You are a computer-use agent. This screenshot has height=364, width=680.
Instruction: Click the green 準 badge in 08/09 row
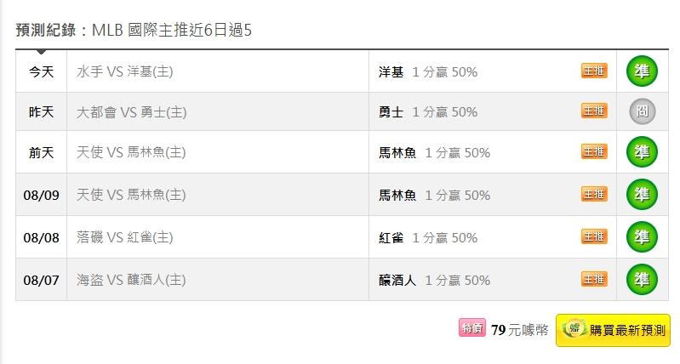point(642,194)
